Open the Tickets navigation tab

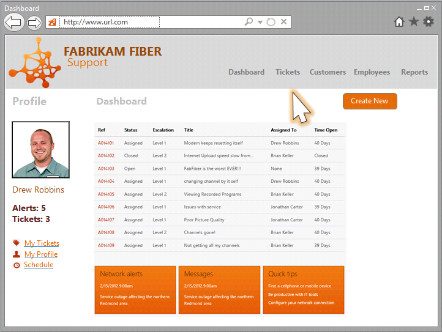click(288, 72)
